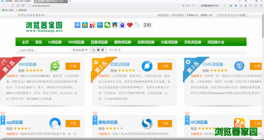Viewport: 264px width, 140px height.
Task: Select 火狐浏览器 in the green nav bar
Action: pos(169,42)
